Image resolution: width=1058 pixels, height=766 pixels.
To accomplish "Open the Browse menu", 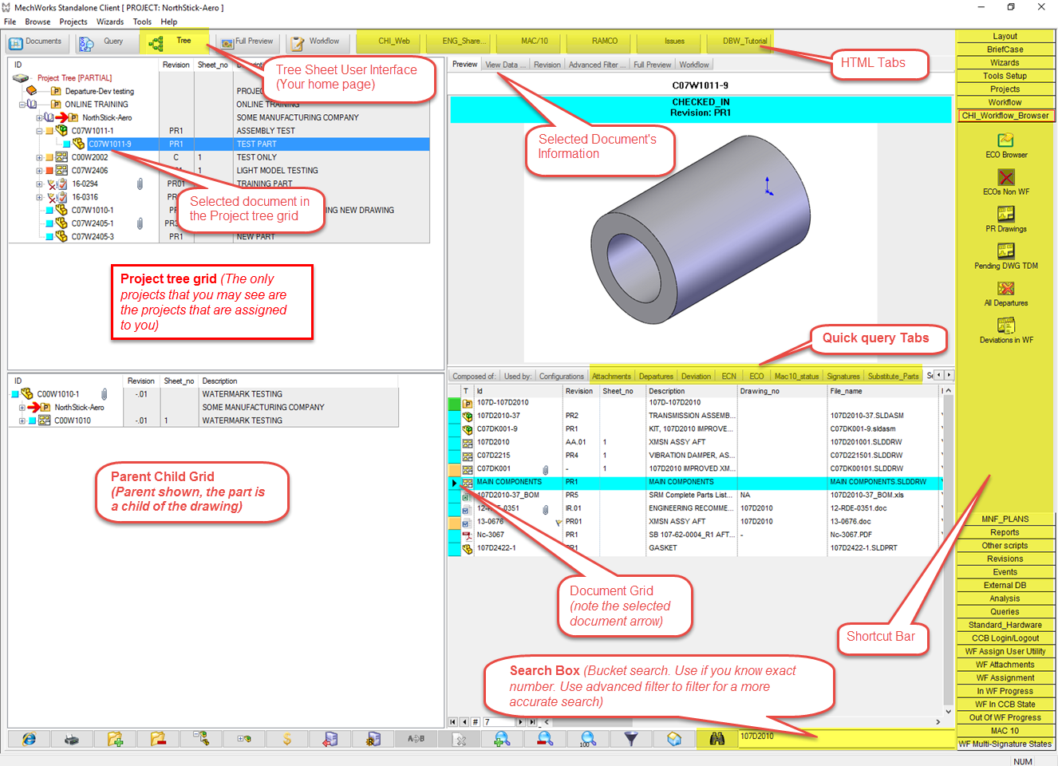I will pyautogui.click(x=37, y=22).
